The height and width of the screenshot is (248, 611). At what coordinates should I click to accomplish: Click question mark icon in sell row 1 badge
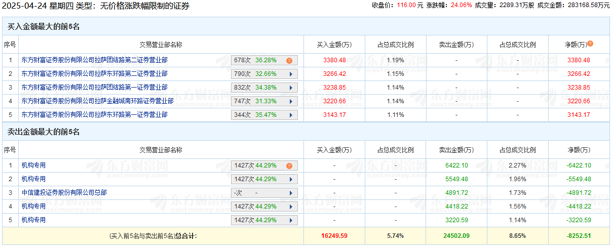(289, 166)
